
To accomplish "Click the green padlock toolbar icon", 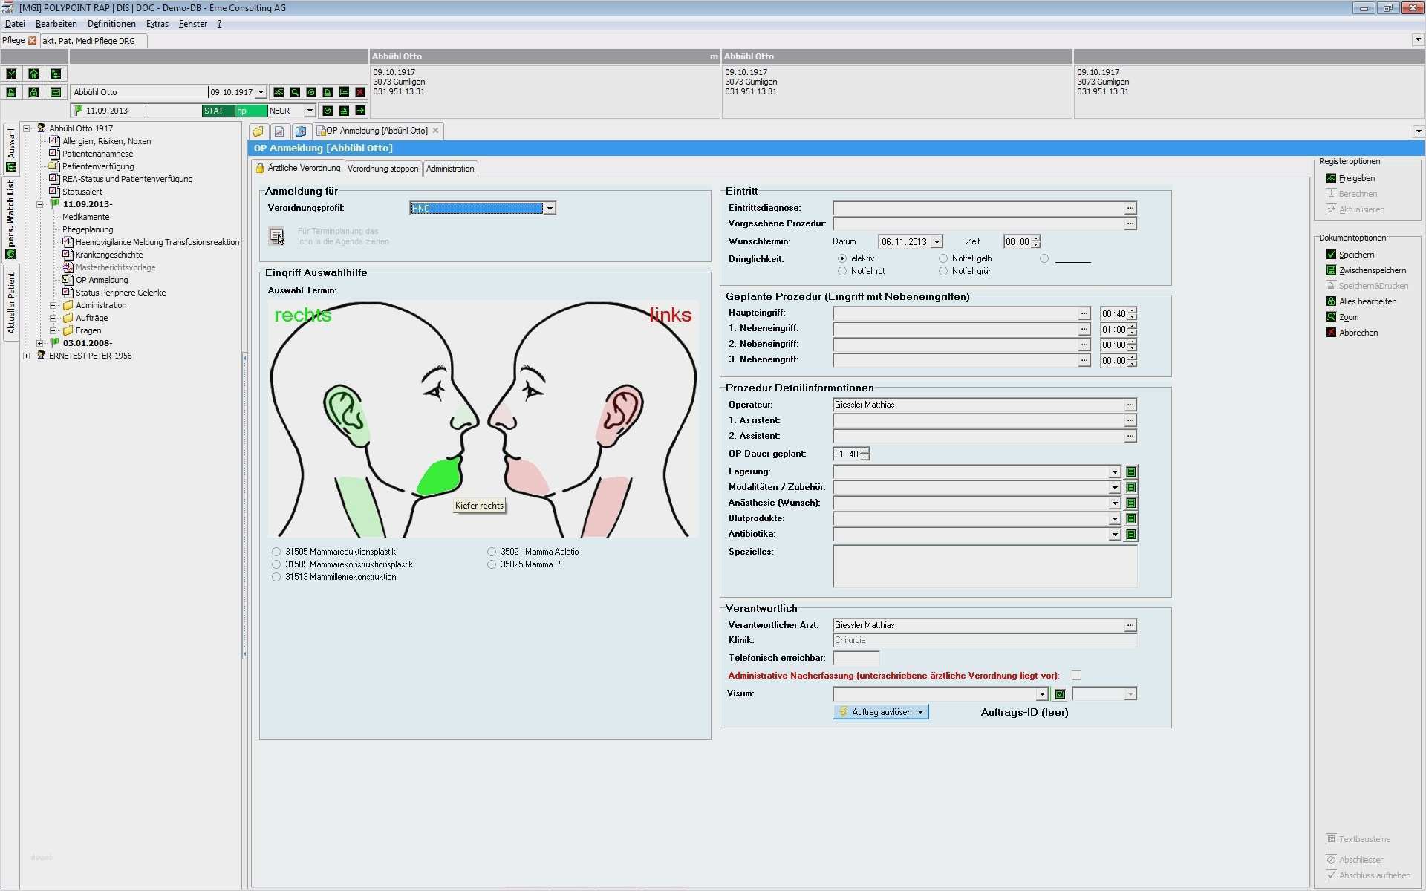I will (33, 92).
